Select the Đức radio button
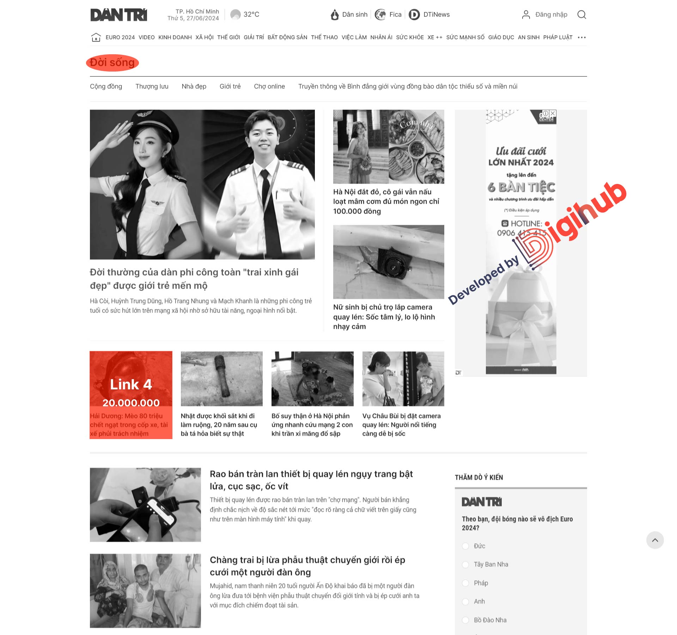677x635 pixels. pos(465,545)
